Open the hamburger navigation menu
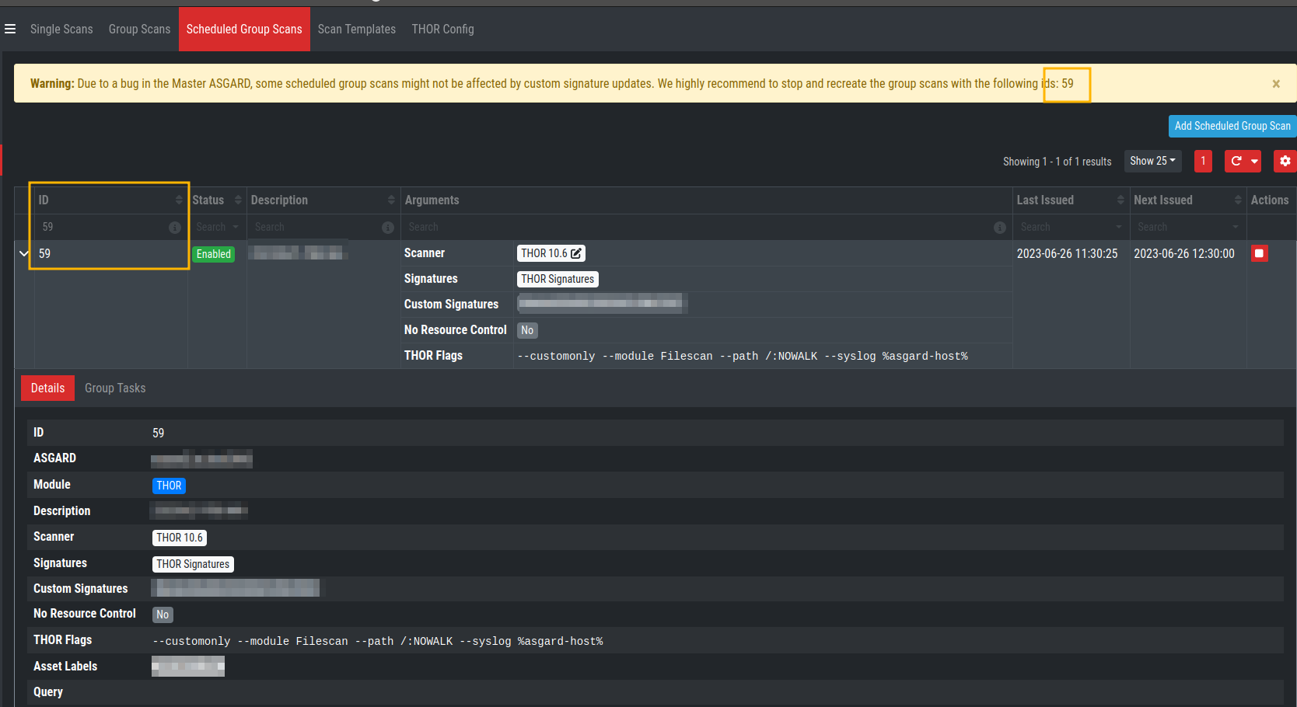Viewport: 1297px width, 707px height. pos(10,29)
